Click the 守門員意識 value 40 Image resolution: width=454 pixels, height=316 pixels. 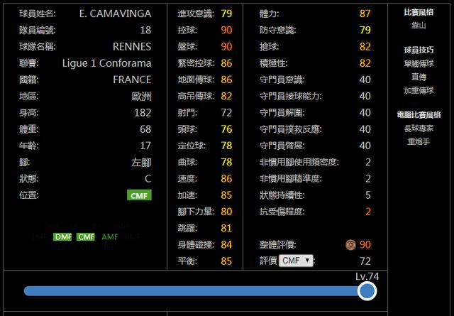pos(365,80)
